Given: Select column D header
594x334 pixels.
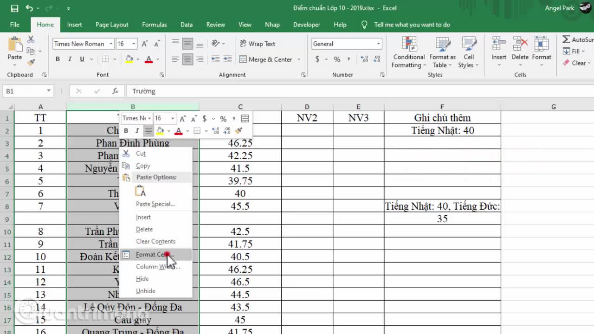Looking at the screenshot, I should point(307,107).
